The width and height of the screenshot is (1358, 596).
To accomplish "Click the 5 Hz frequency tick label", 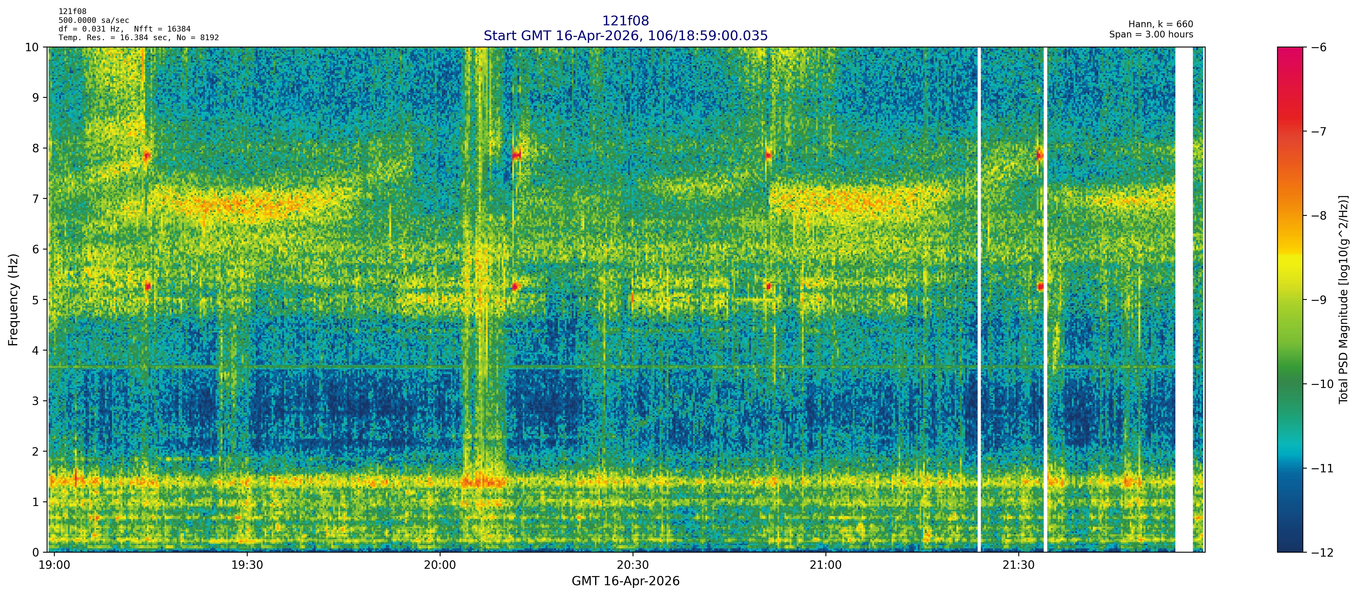I will [35, 300].
